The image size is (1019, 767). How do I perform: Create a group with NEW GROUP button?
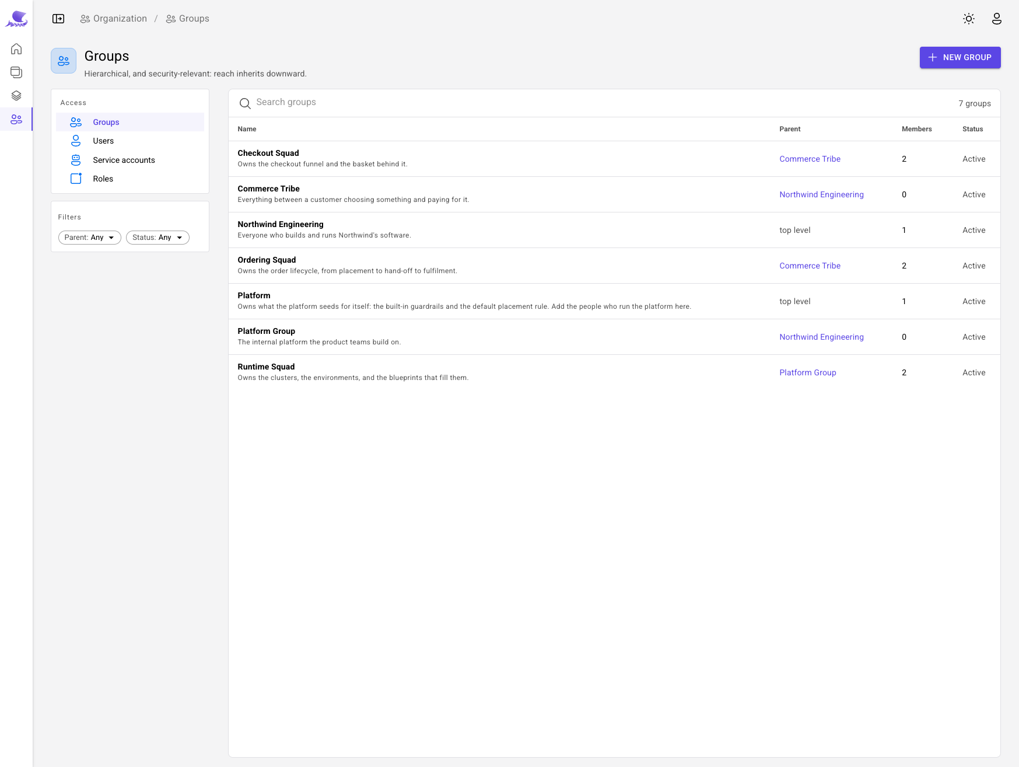960,57
